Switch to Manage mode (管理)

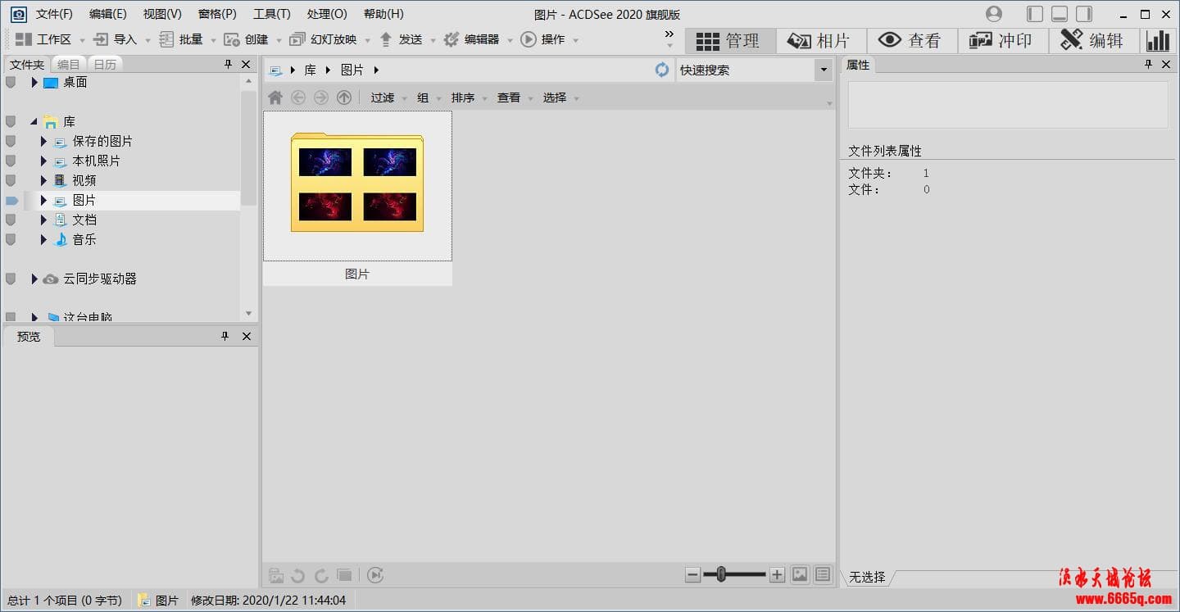tap(730, 41)
